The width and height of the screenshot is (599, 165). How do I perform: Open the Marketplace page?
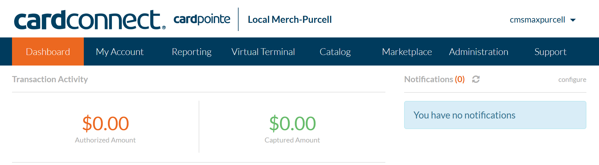click(x=407, y=52)
